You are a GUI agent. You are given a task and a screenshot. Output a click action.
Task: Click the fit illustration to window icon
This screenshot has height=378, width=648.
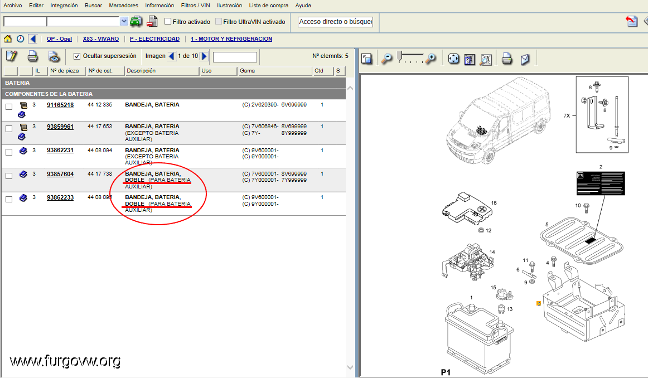pos(470,59)
